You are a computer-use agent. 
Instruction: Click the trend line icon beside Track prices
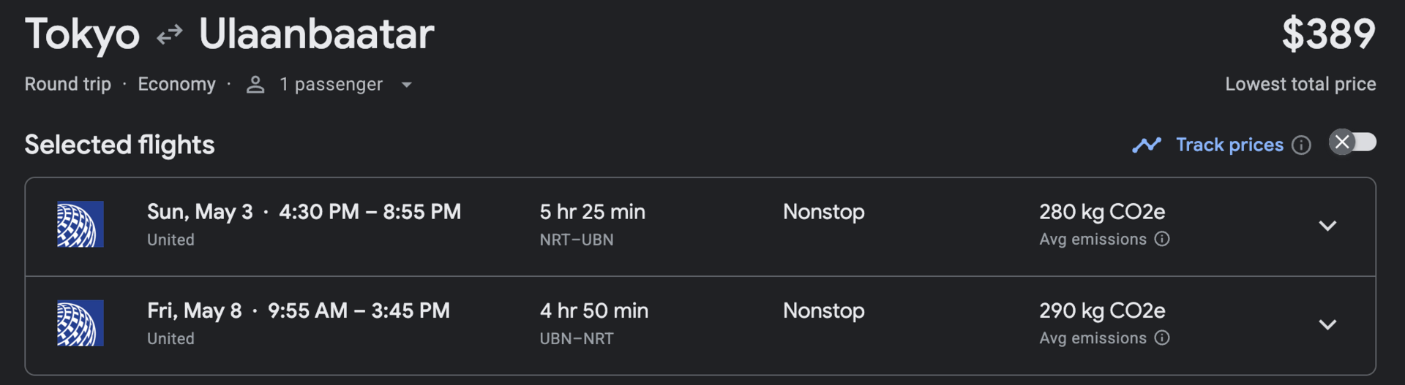tap(1147, 145)
